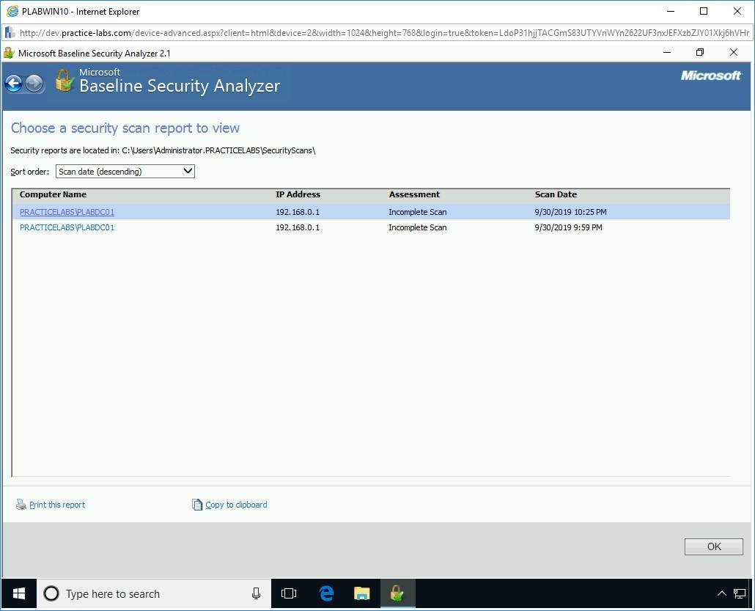This screenshot has height=611, width=755.
Task: Select the MBSA padlock icon on the taskbar
Action: tap(397, 593)
